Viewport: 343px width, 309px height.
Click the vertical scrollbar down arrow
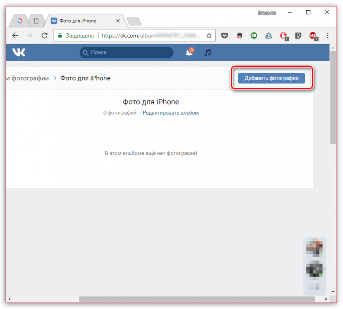333,292
